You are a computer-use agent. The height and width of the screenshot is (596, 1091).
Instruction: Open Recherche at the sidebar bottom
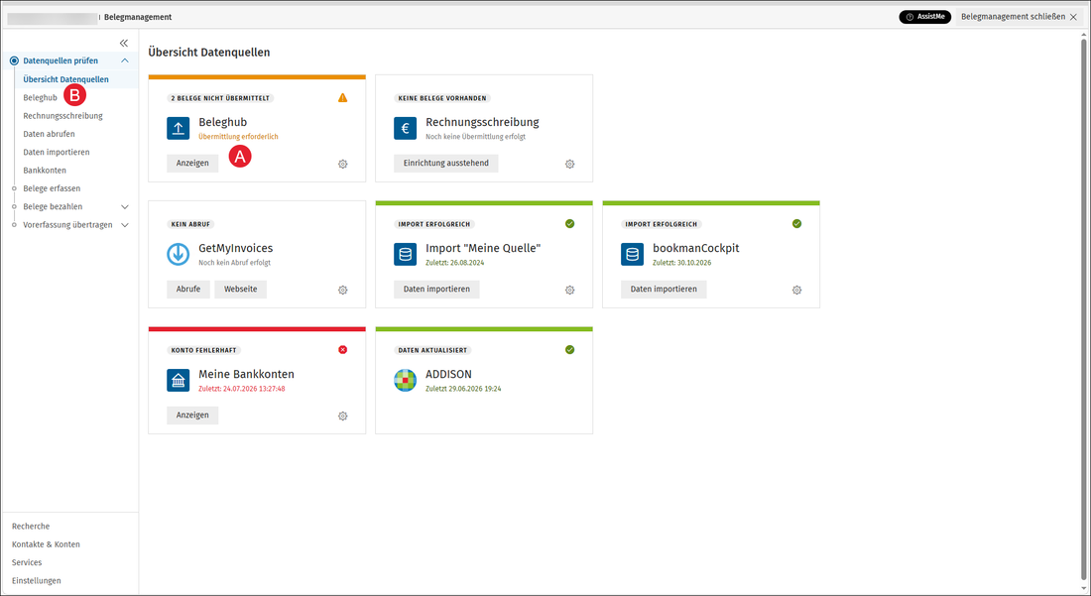[31, 526]
